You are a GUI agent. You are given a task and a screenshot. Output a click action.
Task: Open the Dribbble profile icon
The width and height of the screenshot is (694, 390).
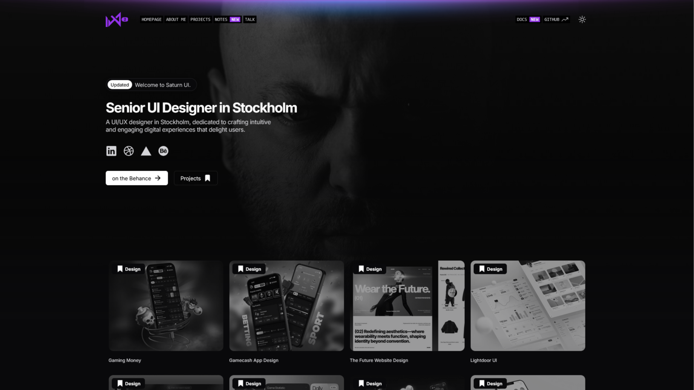tap(129, 151)
